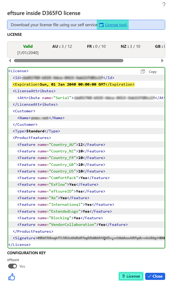Viewport: 170px width, 286px height.
Task: Click the Valid status text
Action: point(28,46)
